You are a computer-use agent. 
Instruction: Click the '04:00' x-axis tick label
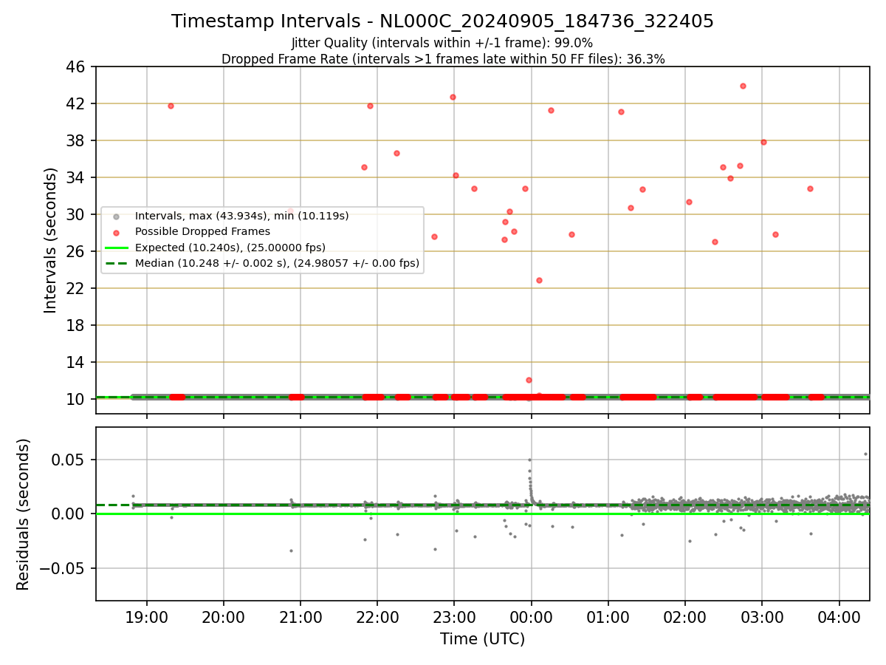(x=839, y=618)
